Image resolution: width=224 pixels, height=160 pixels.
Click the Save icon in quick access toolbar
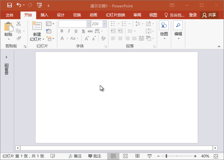(x=9, y=5)
